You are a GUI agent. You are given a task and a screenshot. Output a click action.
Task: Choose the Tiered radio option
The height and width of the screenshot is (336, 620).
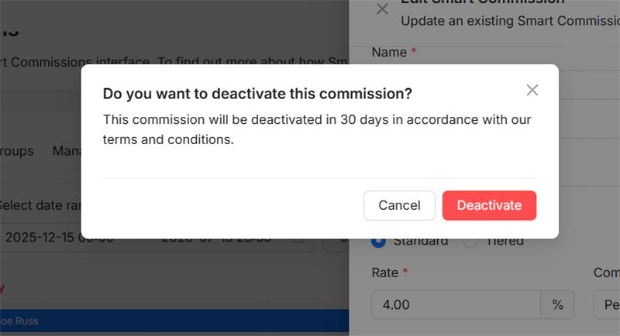pos(470,241)
